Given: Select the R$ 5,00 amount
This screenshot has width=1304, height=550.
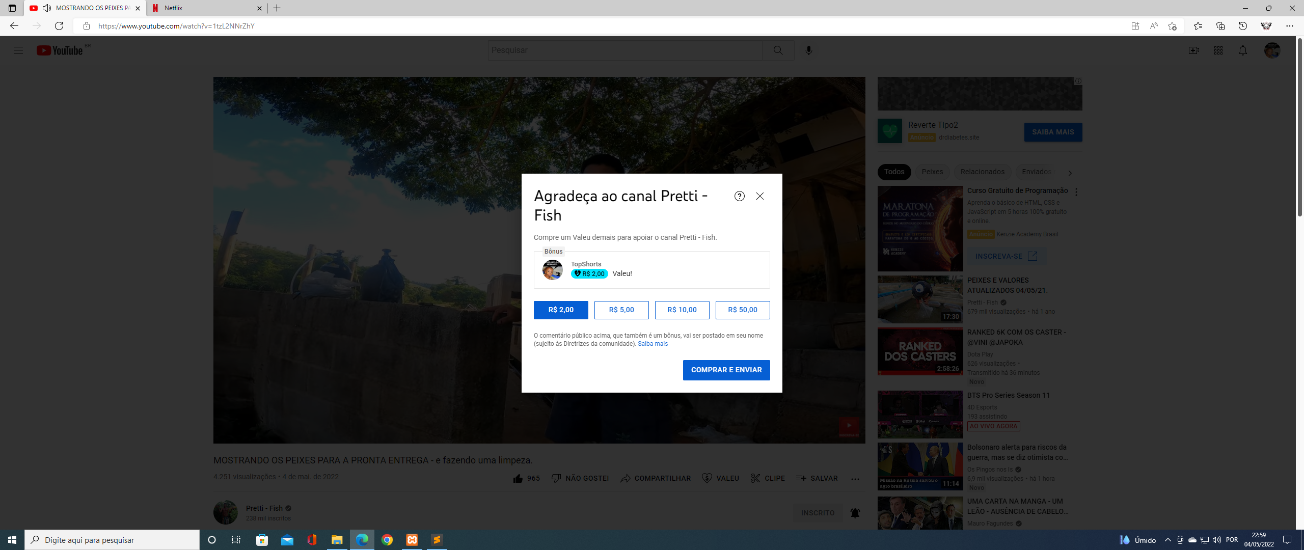Looking at the screenshot, I should coord(621,310).
